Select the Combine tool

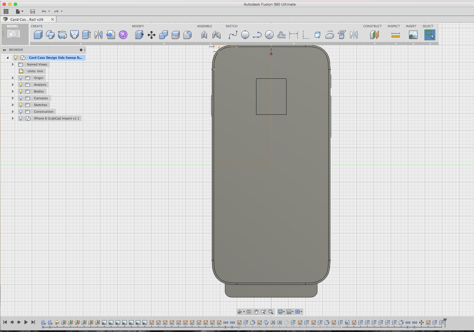pyautogui.click(x=163, y=35)
